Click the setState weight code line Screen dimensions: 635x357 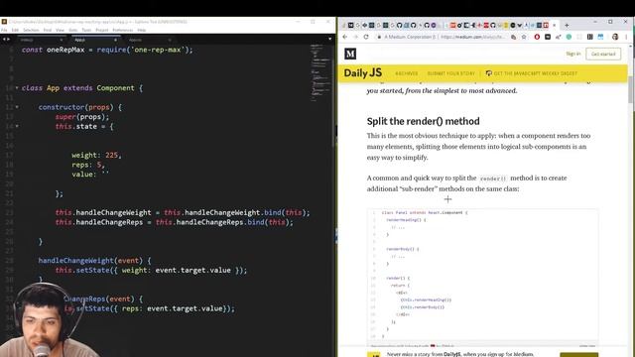[x=151, y=270]
